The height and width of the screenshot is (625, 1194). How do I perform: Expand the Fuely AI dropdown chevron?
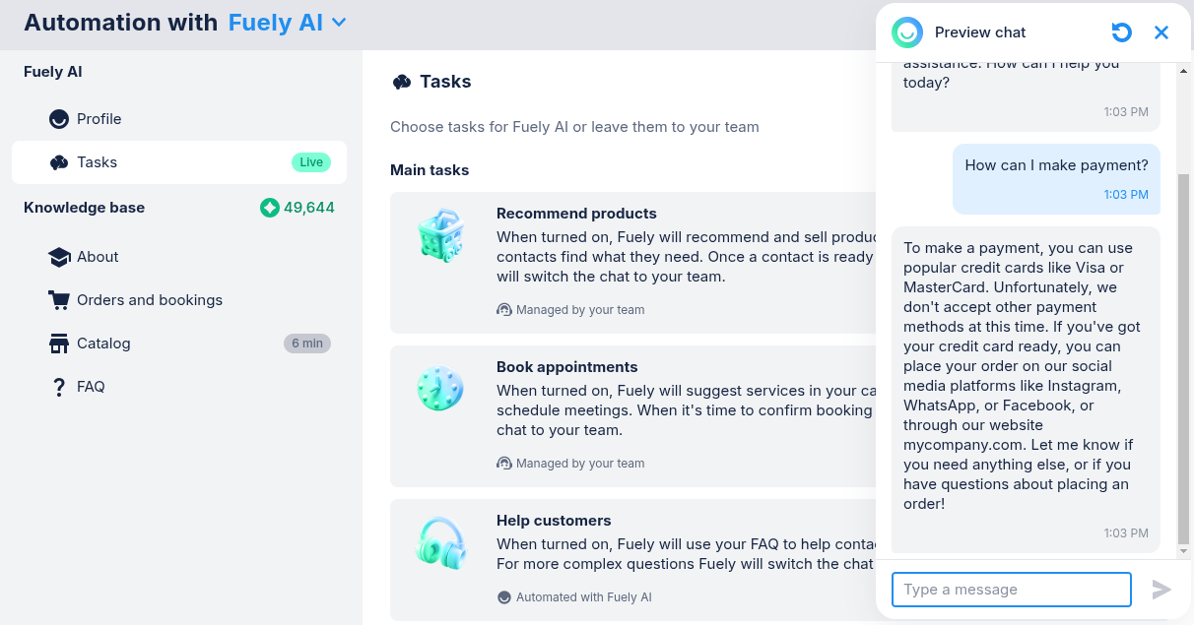pos(339,23)
